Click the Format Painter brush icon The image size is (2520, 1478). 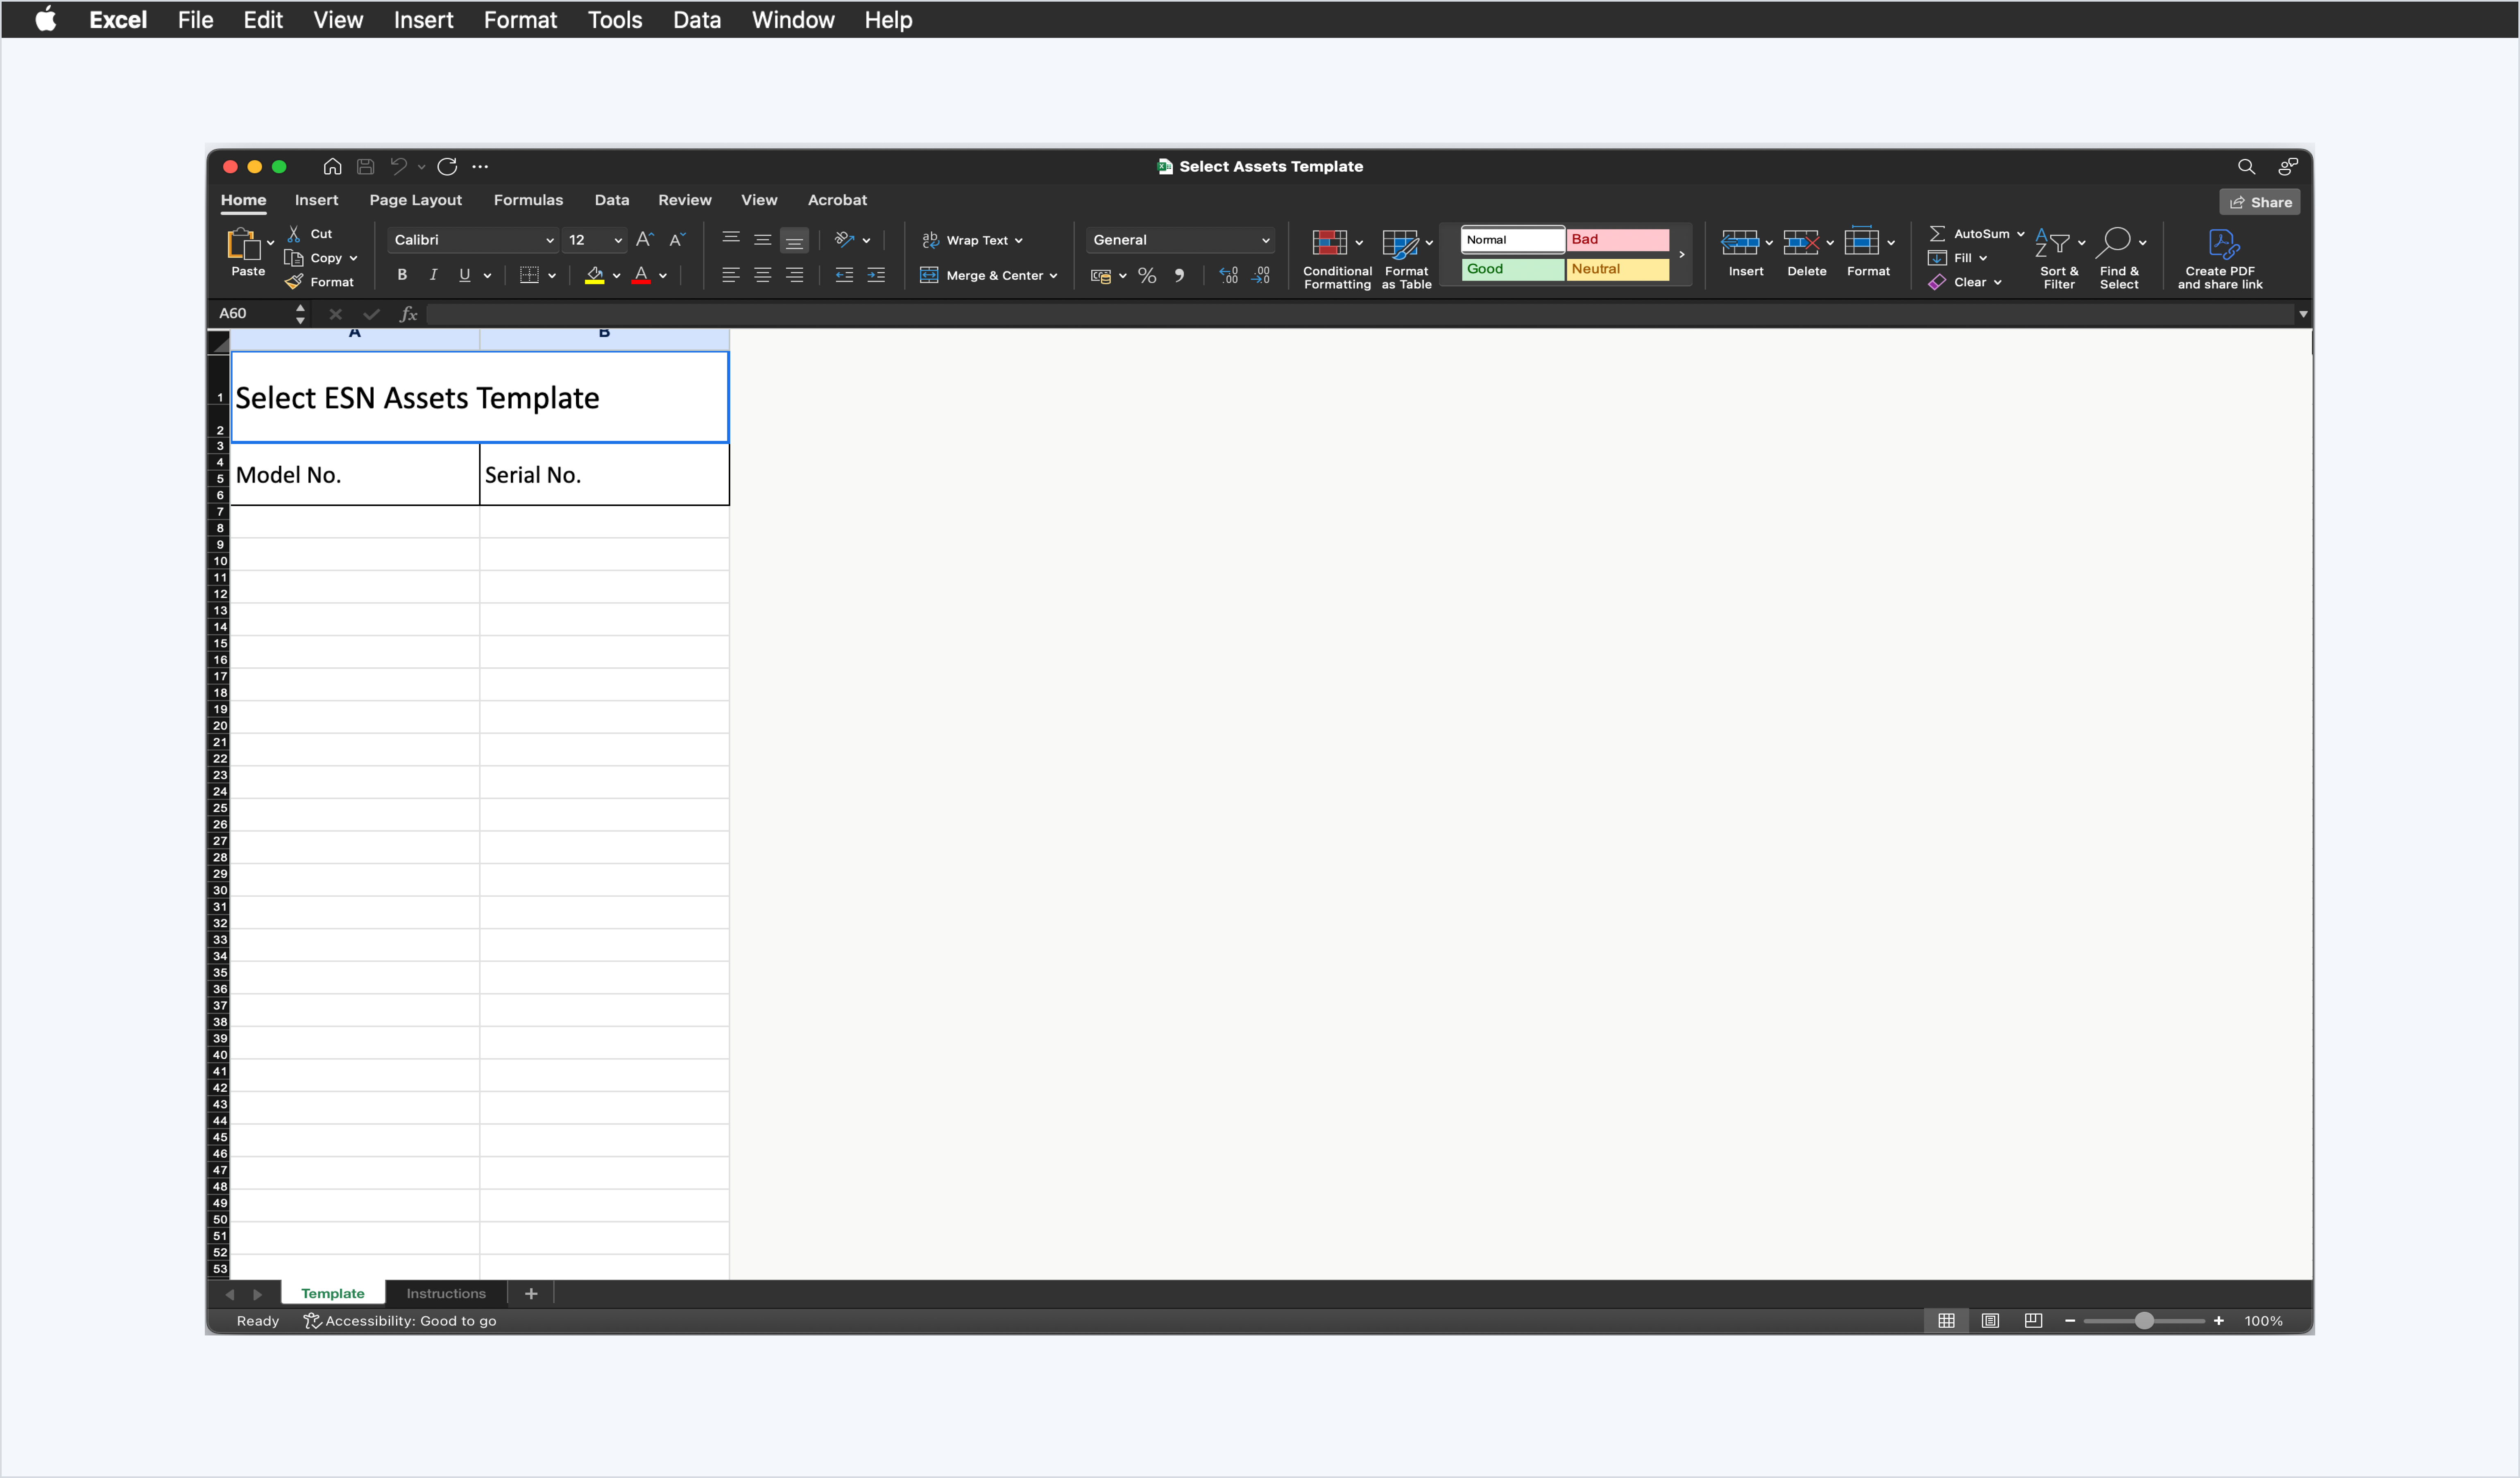pyautogui.click(x=294, y=282)
